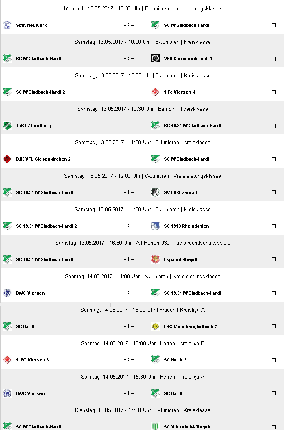Click the score placeholder of the SV 09 Otzenrath match
Image resolution: width=284 pixels, height=430 pixels.
[128, 192]
